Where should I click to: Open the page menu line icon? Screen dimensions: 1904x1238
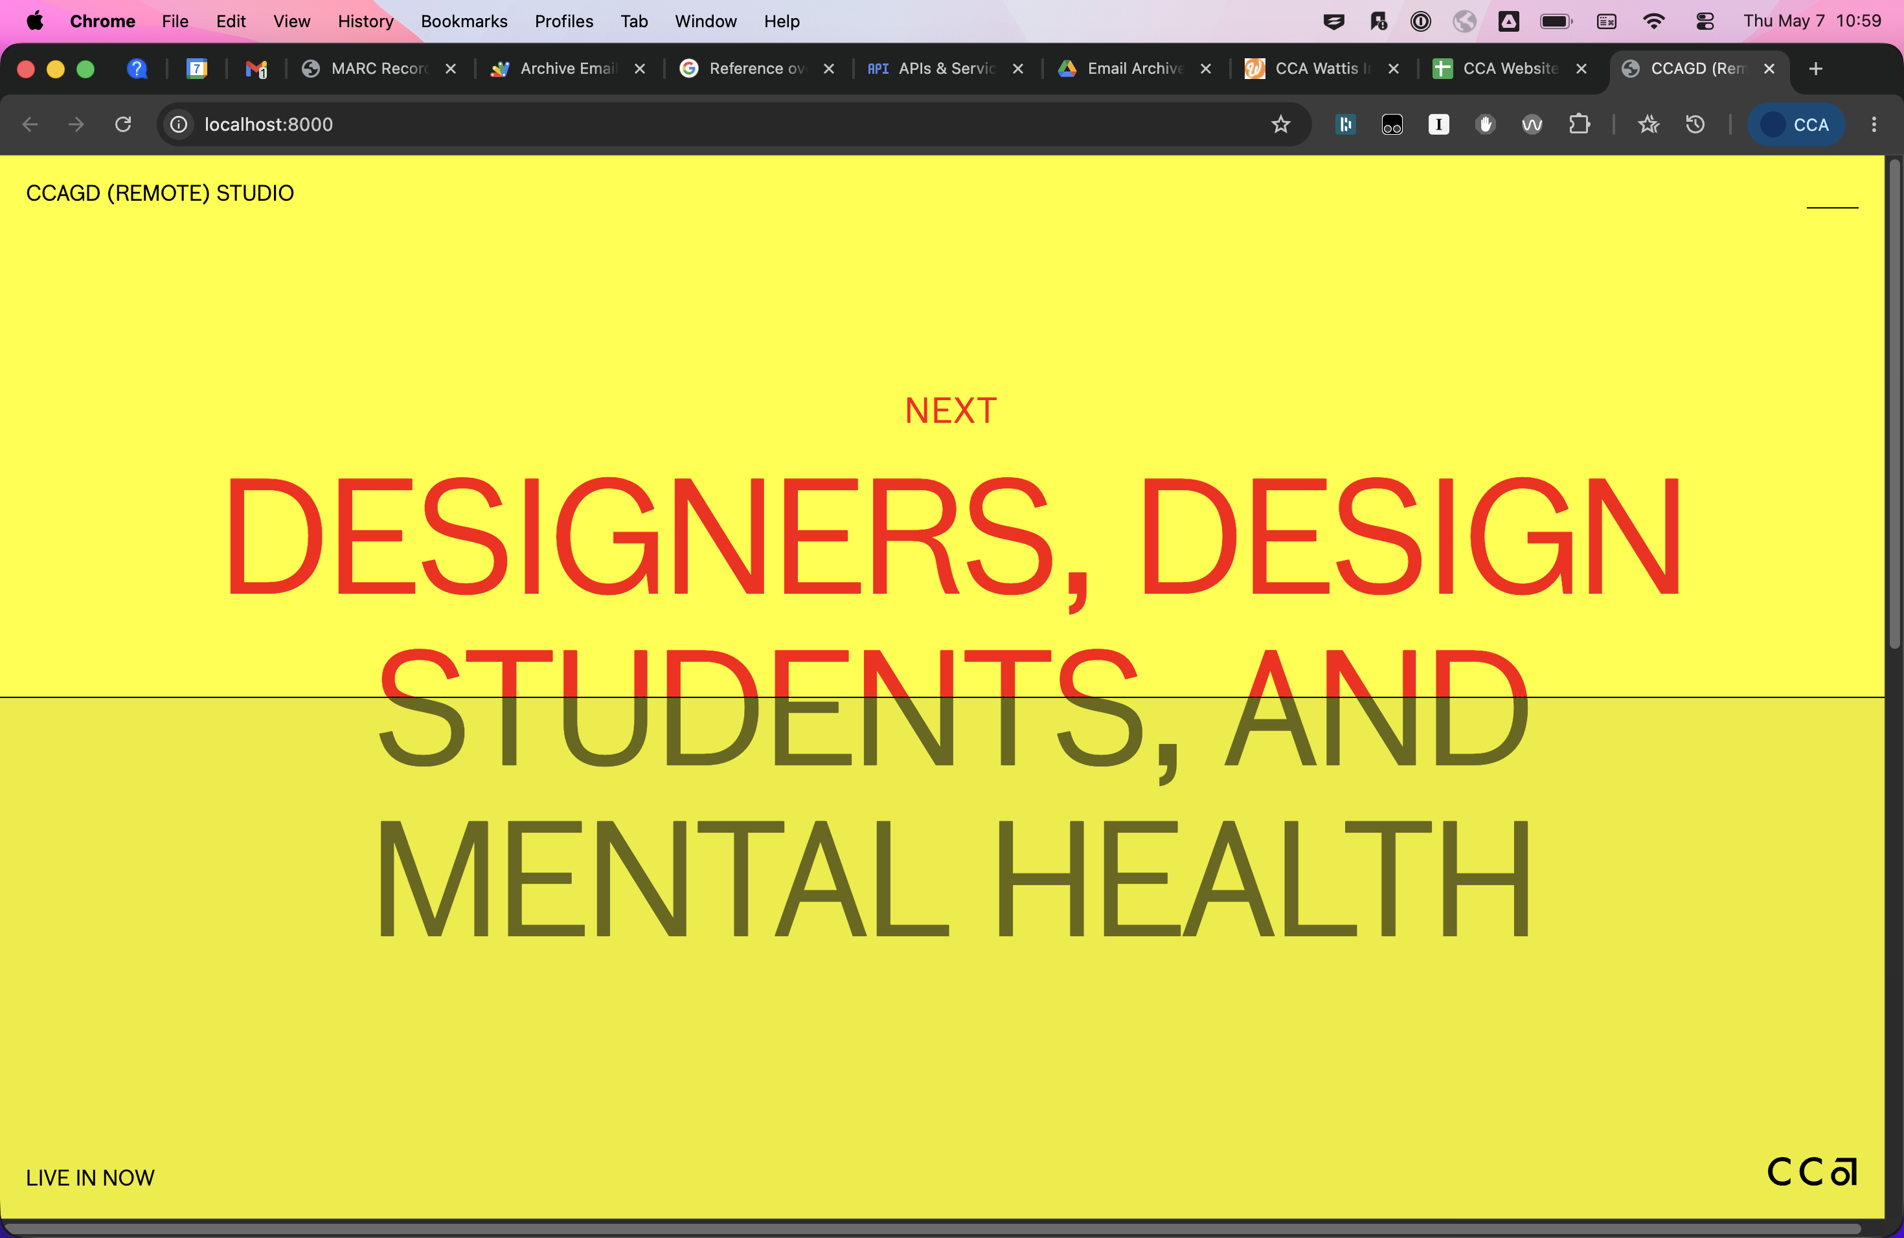tap(1832, 207)
